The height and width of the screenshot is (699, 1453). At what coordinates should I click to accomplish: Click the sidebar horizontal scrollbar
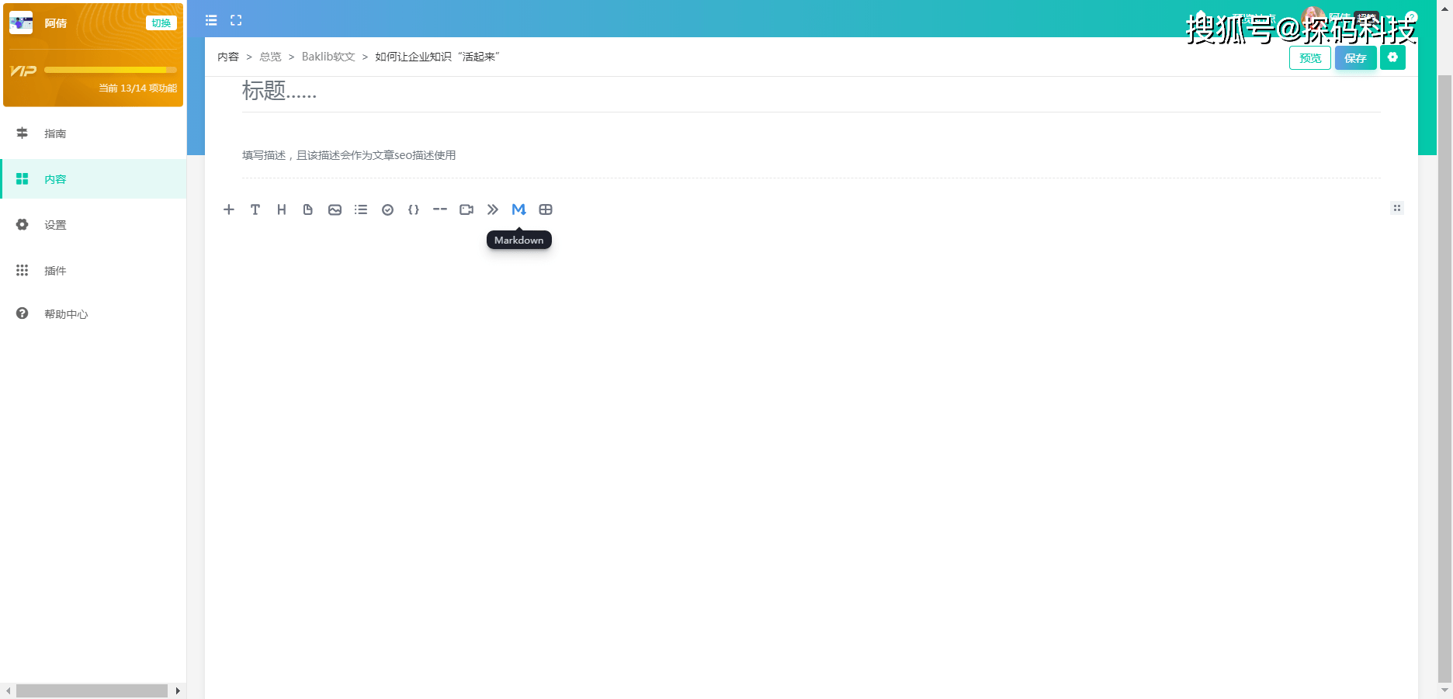pyautogui.click(x=92, y=690)
